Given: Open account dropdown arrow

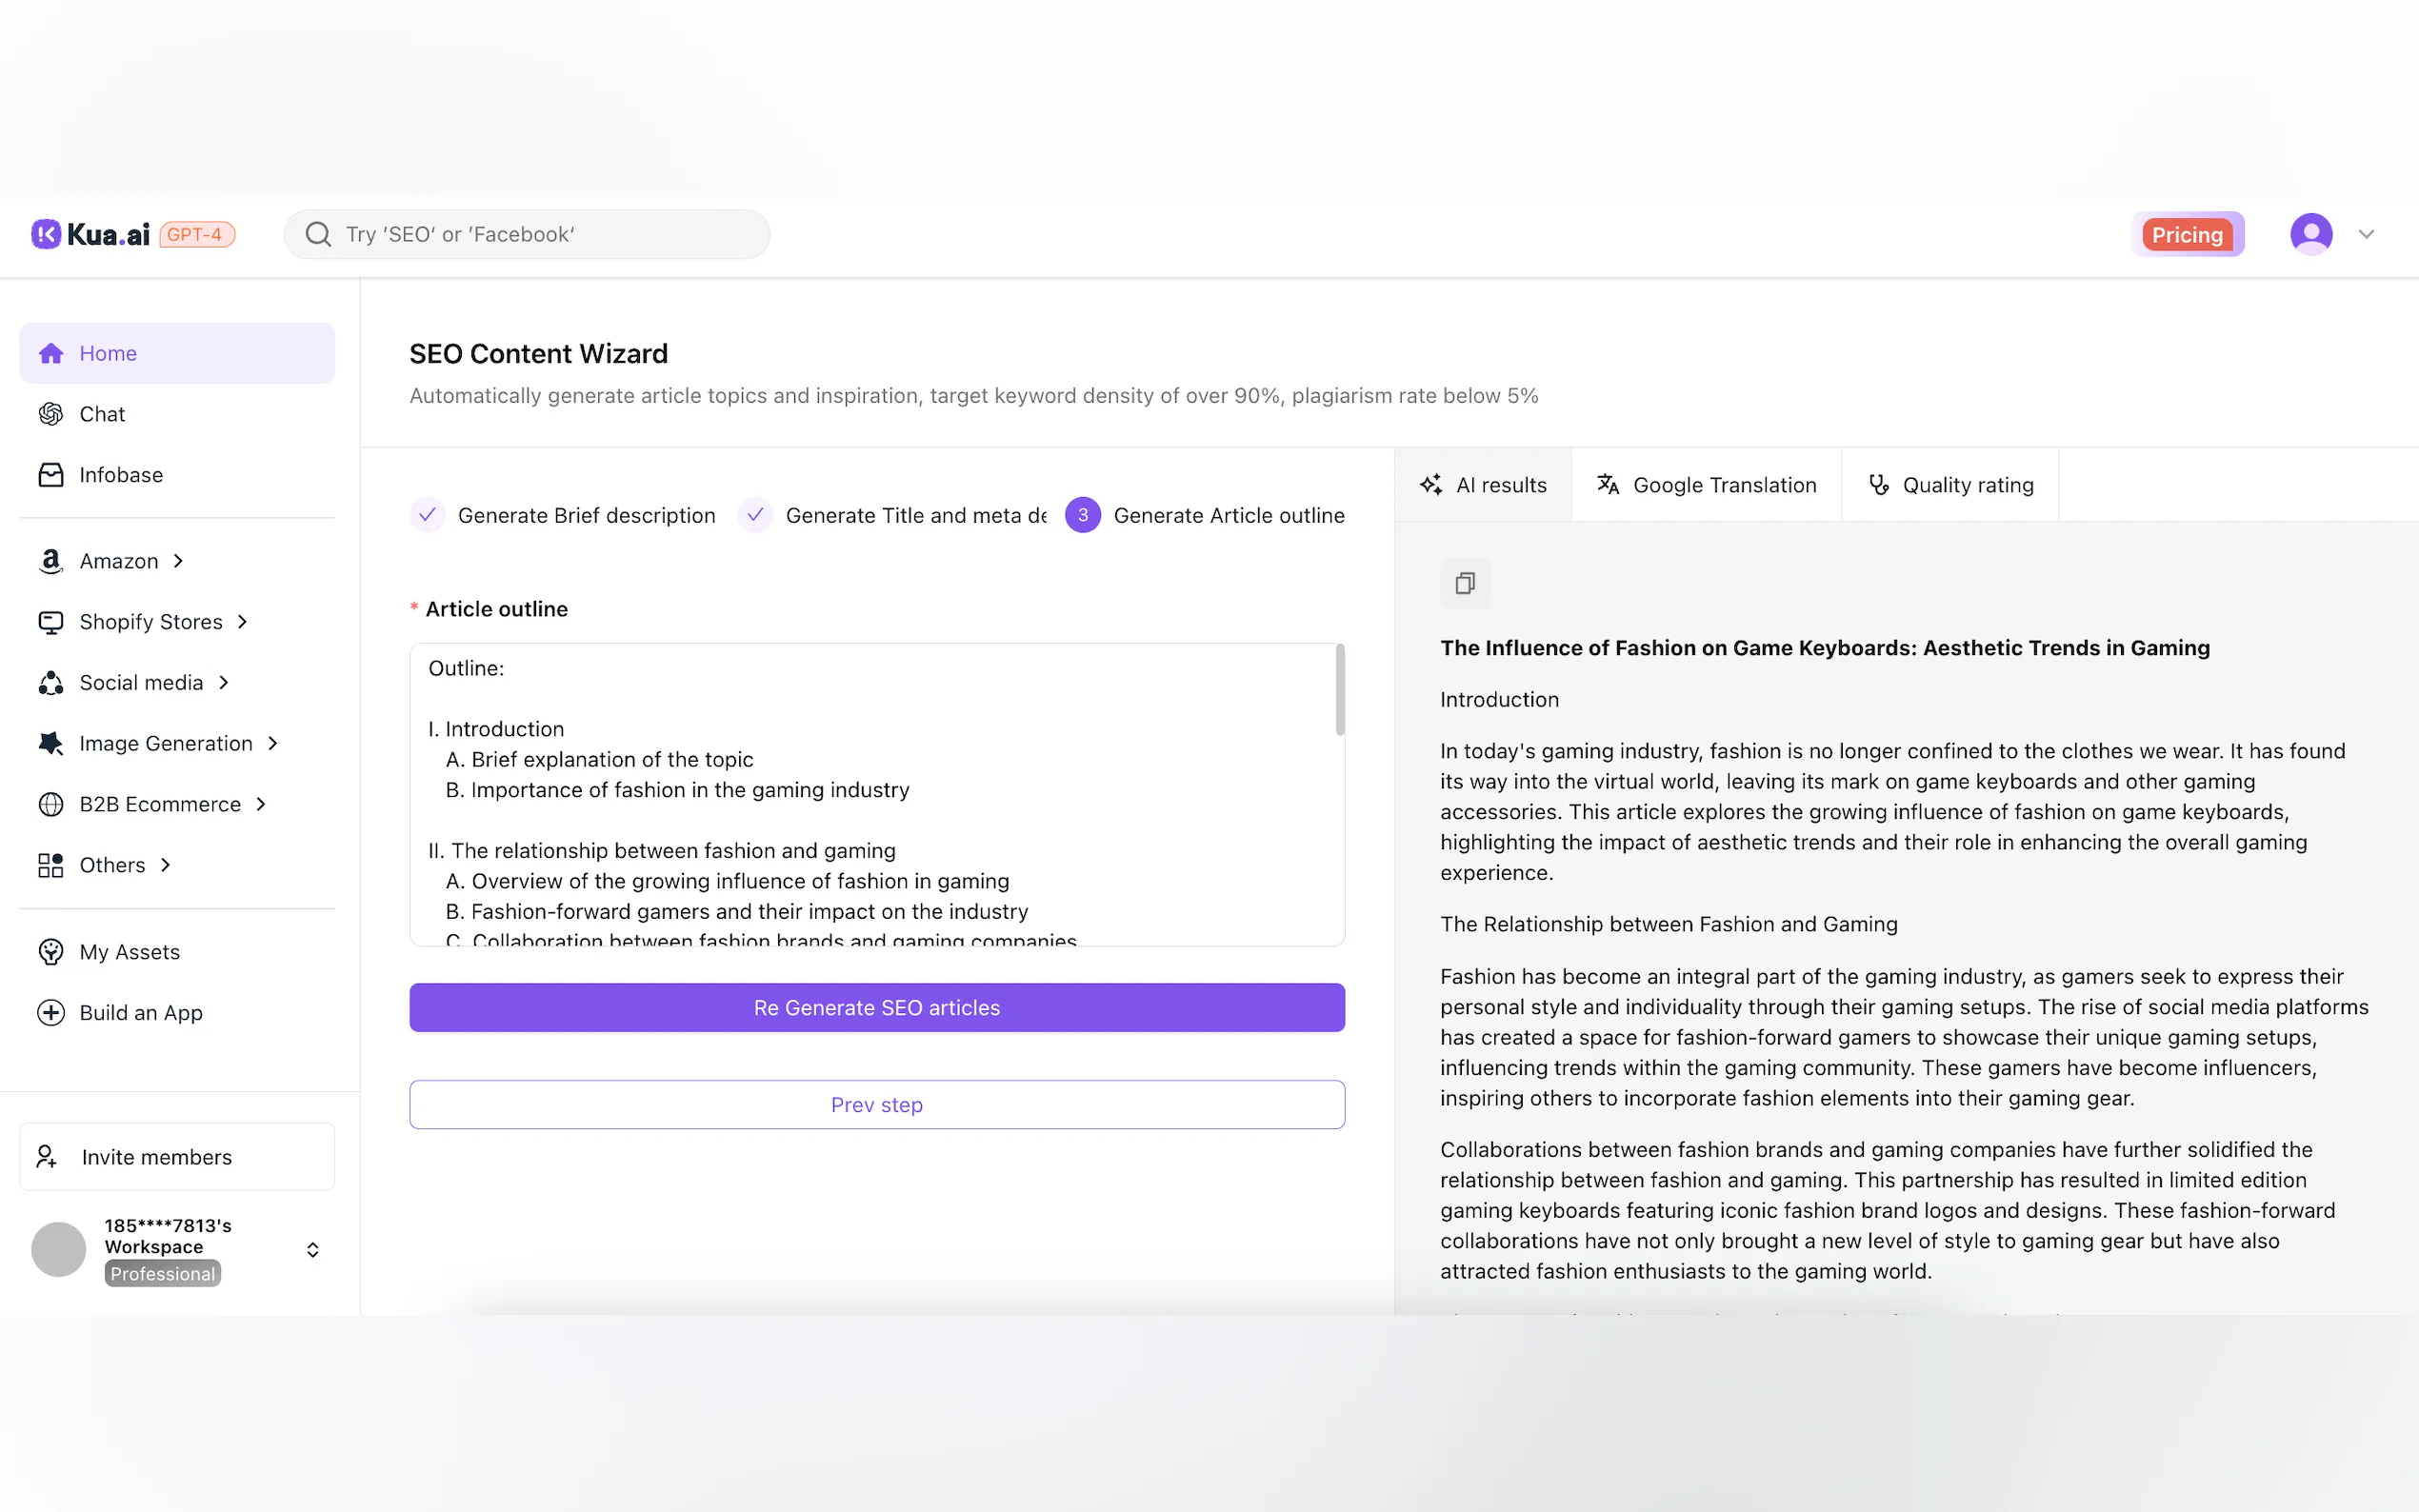Looking at the screenshot, I should (2366, 234).
